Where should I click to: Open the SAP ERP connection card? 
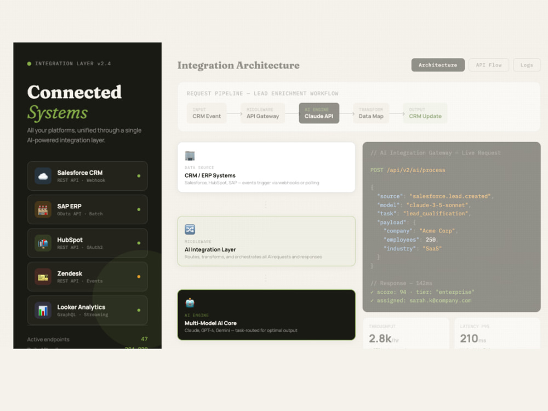coord(87,209)
